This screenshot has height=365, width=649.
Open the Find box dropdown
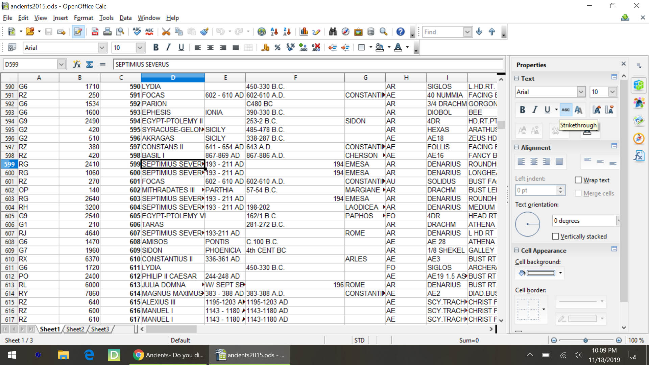[467, 32]
